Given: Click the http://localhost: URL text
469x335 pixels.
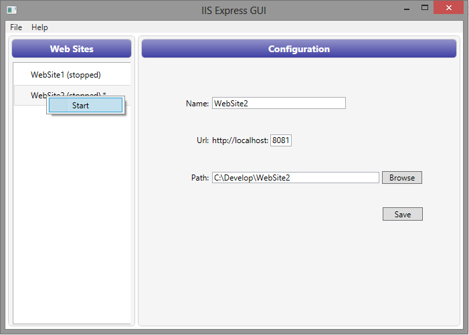Looking at the screenshot, I should 240,140.
